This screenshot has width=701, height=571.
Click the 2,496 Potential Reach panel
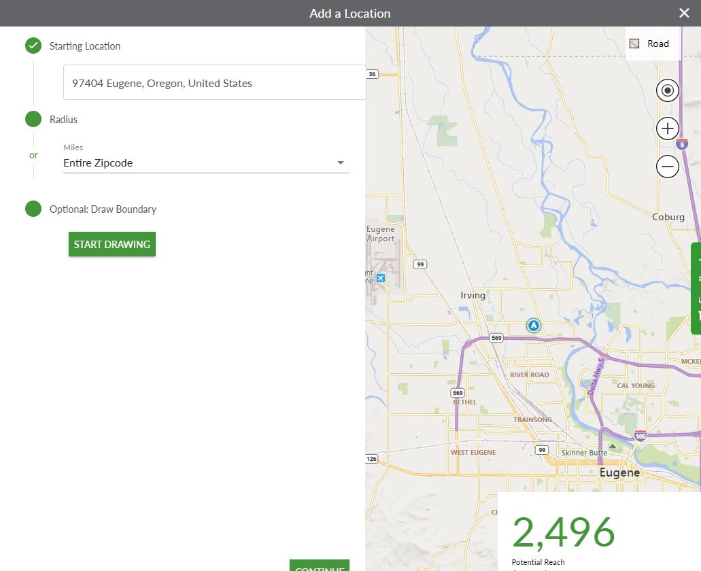click(599, 532)
